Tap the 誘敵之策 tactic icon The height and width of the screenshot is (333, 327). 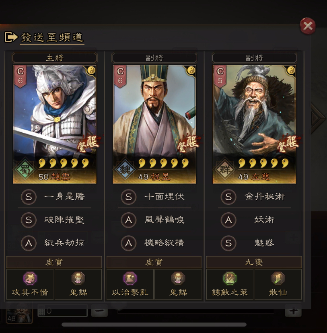230,278
